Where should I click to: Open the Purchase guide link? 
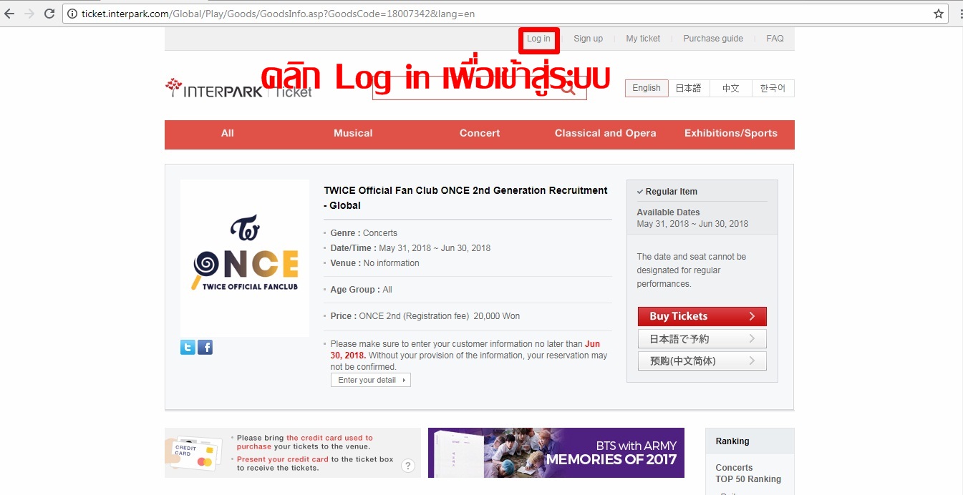pyautogui.click(x=713, y=39)
